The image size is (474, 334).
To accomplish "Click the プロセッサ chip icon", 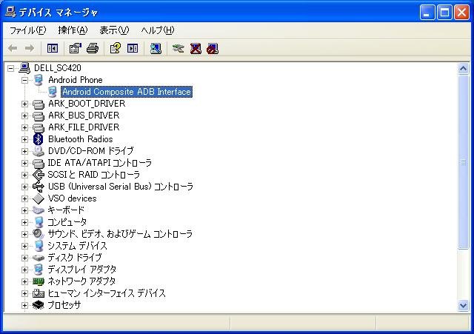I will tap(39, 305).
